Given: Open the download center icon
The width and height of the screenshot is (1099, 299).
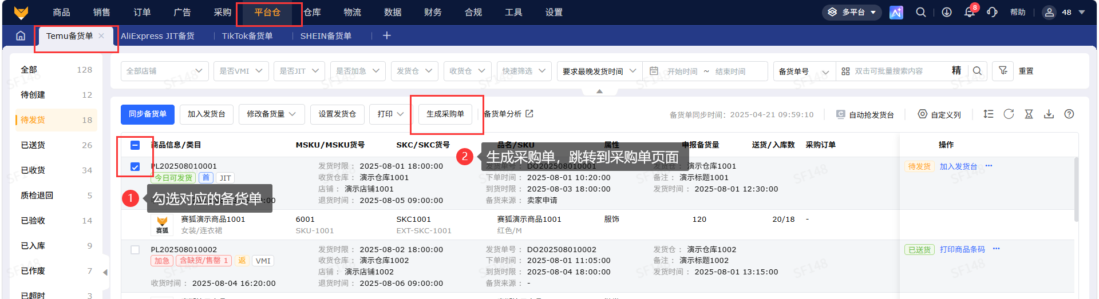Looking at the screenshot, I should [x=947, y=12].
